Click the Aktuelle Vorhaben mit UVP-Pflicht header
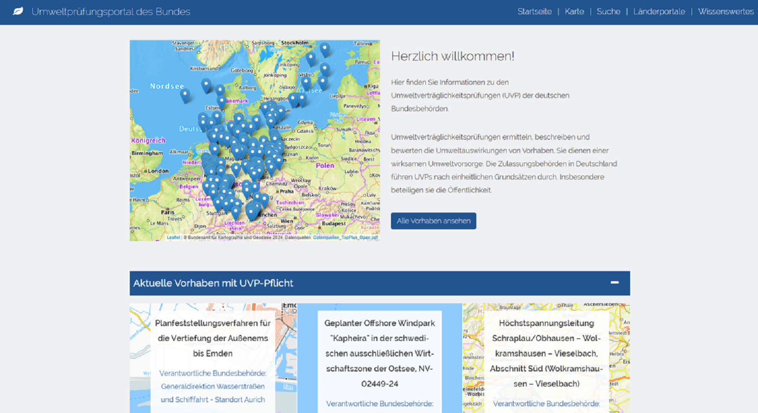The width and height of the screenshot is (758, 413). [x=213, y=283]
